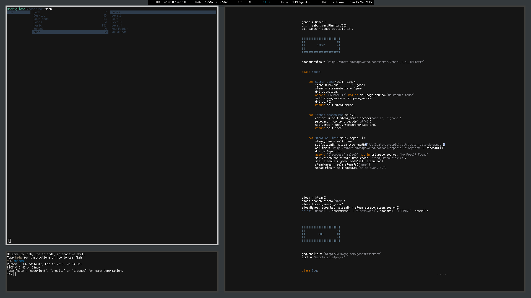Click the CPU percentage in status bar
The image size is (531, 298).
(x=244, y=2)
